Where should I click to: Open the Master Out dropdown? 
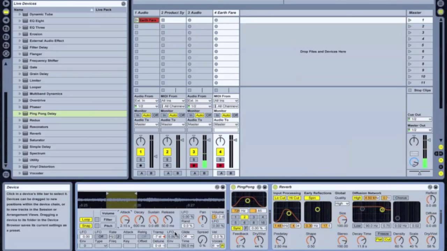click(x=420, y=130)
